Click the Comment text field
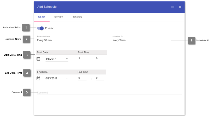 109,92
